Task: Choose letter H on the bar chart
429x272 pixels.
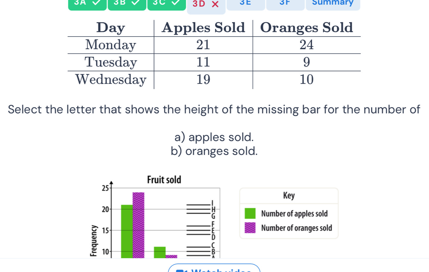Action: [x=213, y=209]
